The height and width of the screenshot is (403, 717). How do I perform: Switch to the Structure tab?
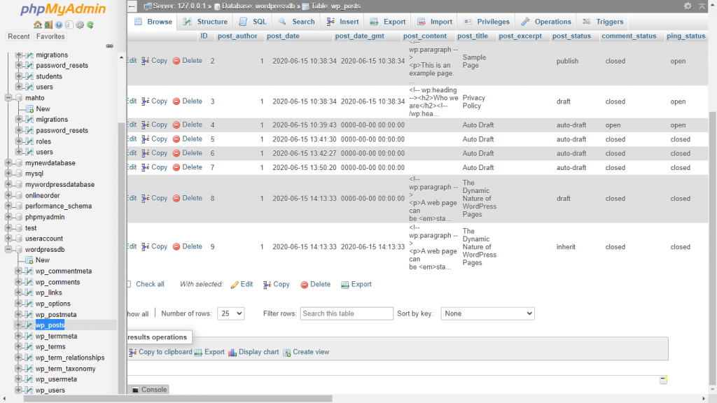(205, 22)
